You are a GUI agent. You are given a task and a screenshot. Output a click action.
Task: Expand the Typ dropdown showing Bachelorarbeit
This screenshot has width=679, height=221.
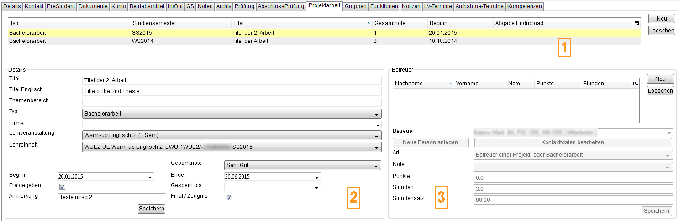[376, 114]
